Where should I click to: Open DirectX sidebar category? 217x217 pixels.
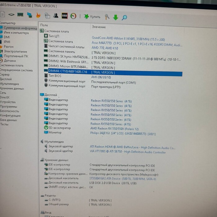click(5, 97)
